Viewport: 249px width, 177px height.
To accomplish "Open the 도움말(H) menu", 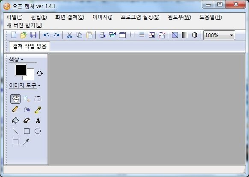I will [x=210, y=17].
